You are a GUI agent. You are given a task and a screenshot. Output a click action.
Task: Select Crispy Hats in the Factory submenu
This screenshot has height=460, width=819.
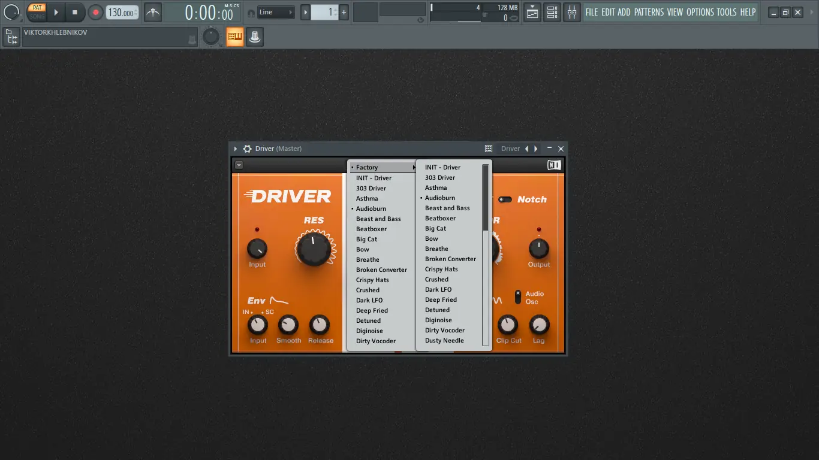(x=450, y=269)
